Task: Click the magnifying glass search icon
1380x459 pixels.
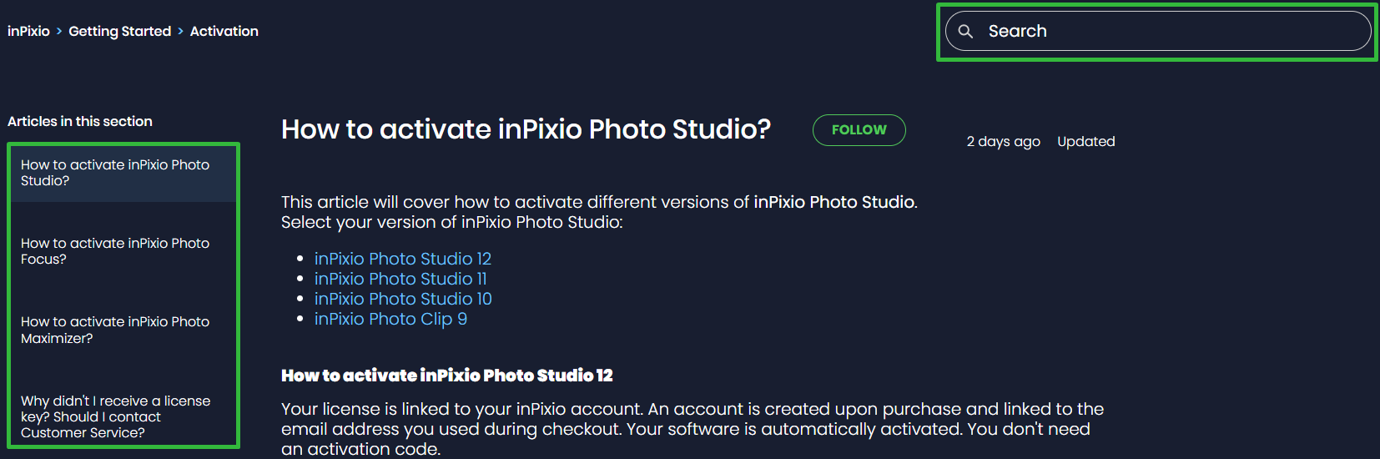Action: pyautogui.click(x=965, y=31)
